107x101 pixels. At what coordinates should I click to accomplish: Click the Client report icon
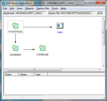coord(60,26)
